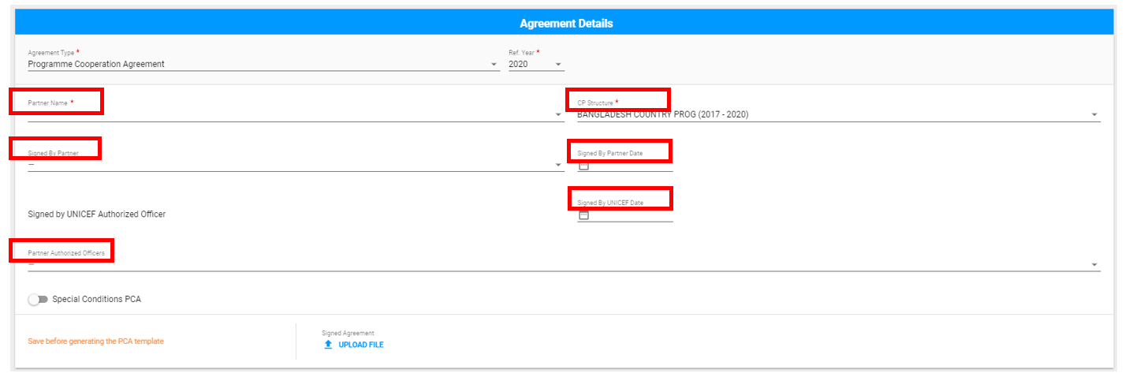
Task: Click the UPLOAD FILE button
Action: click(353, 345)
